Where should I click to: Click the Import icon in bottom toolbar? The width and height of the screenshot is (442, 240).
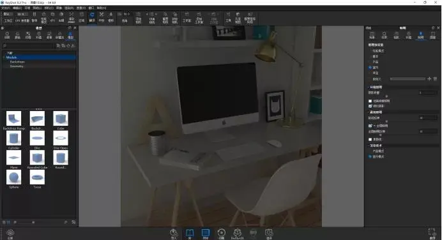pyautogui.click(x=174, y=234)
